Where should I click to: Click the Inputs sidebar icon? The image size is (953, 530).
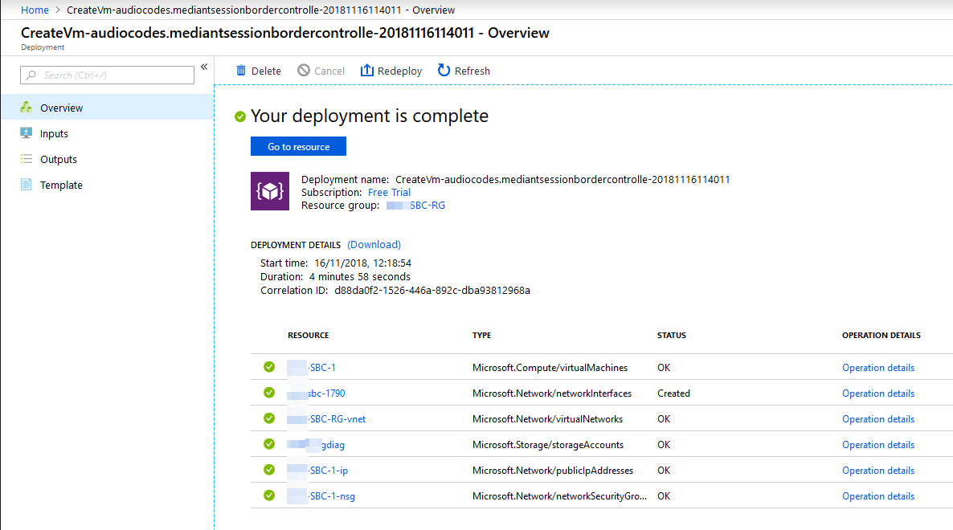pos(27,133)
